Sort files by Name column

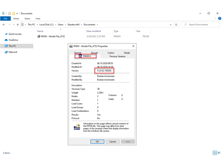(x=40, y=31)
